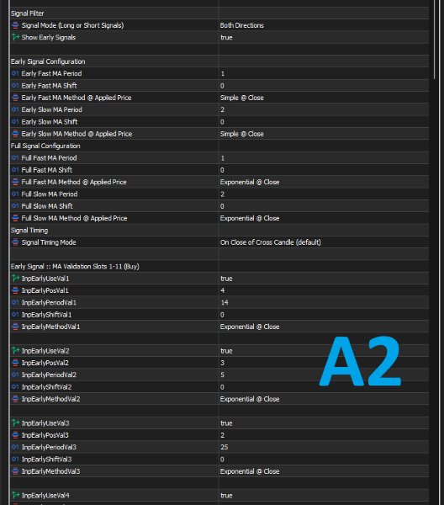The image size is (444, 505).
Task: Click the InpEarlyPeriodVal3 integer icon
Action: click(x=15, y=447)
